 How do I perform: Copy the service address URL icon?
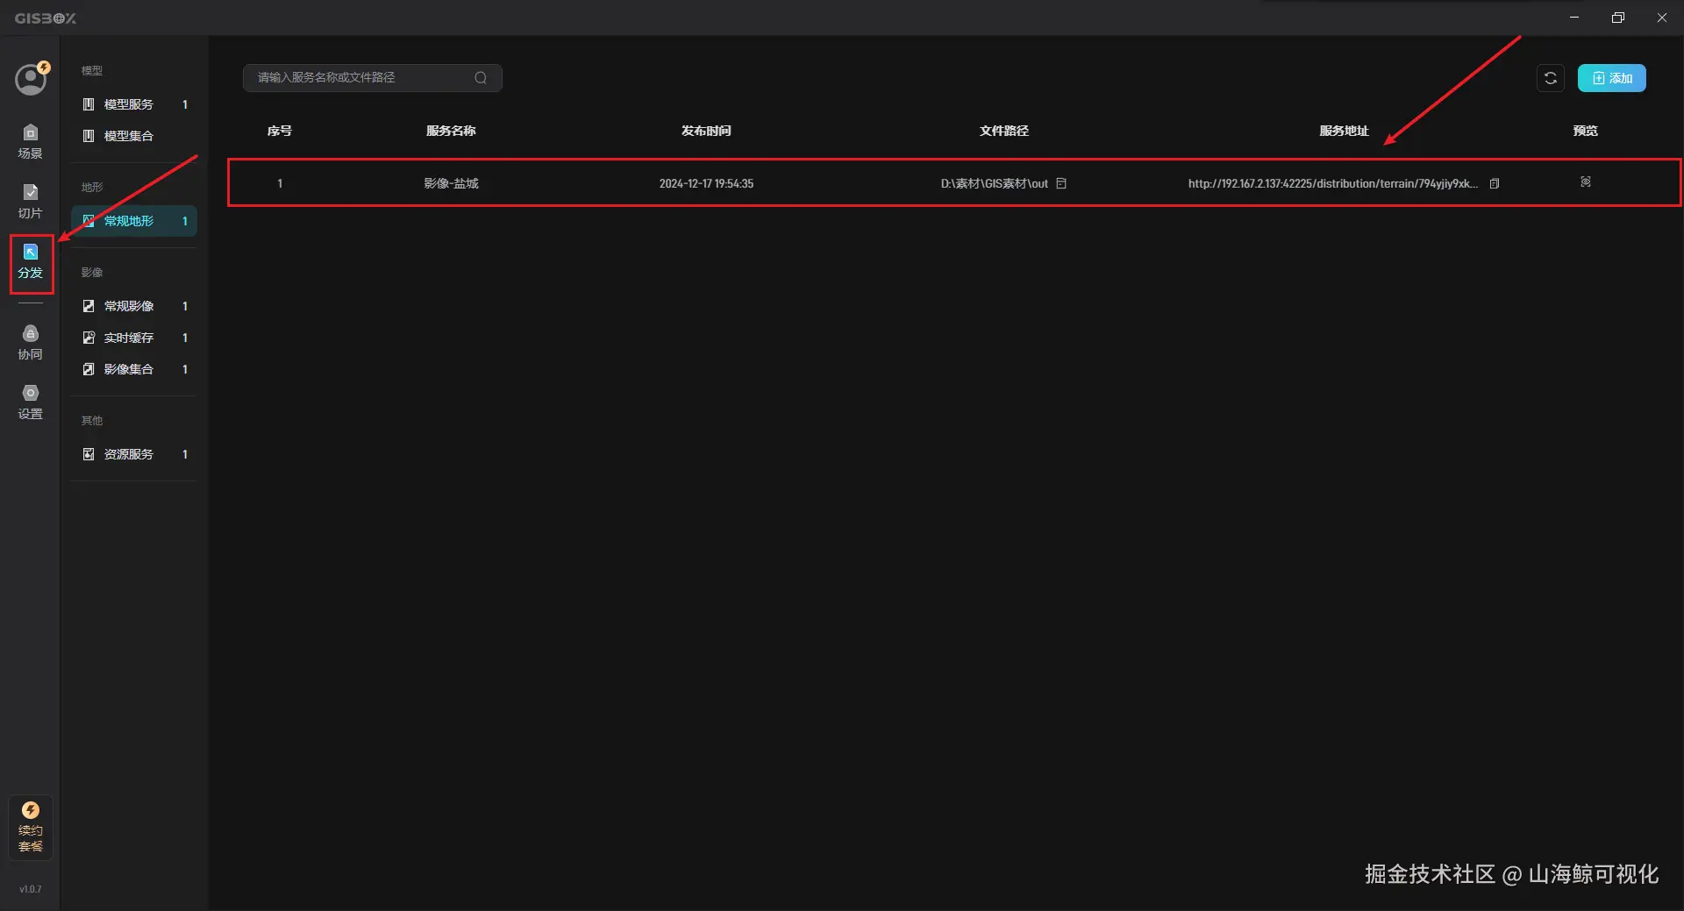(1495, 183)
